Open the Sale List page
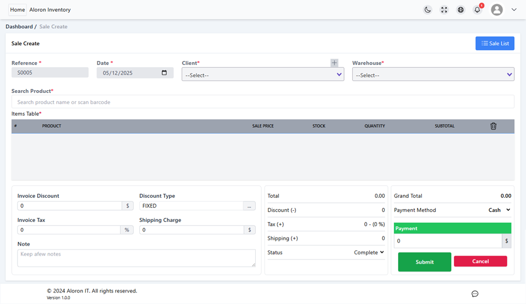Screen dimensions: 526x304 pyautogui.click(x=495, y=44)
